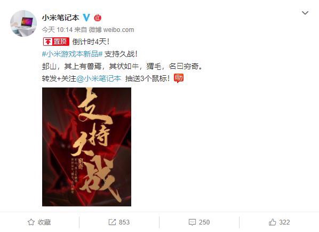This screenshot has height=232, width=319.
Task: Click the thumbs-up like icon
Action: [273, 222]
